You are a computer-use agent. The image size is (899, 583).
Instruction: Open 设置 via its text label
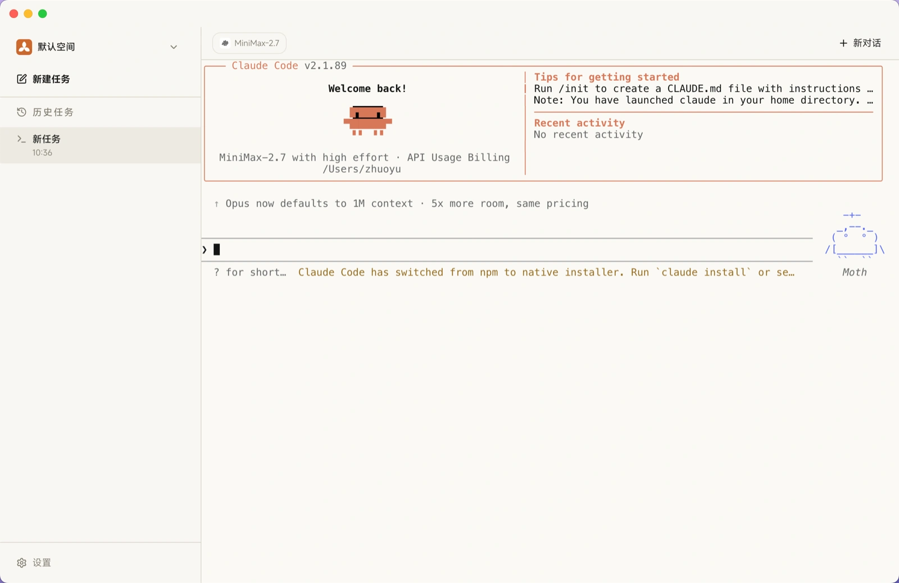click(42, 562)
